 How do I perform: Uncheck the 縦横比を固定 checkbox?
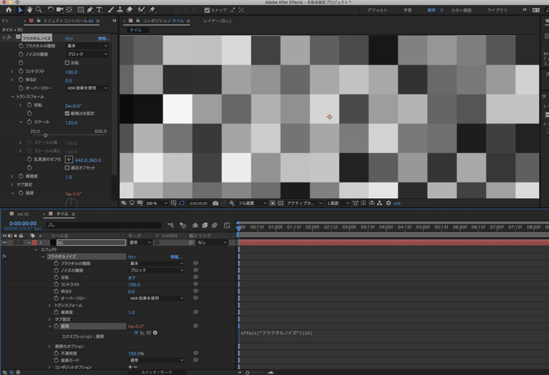pyautogui.click(x=67, y=113)
